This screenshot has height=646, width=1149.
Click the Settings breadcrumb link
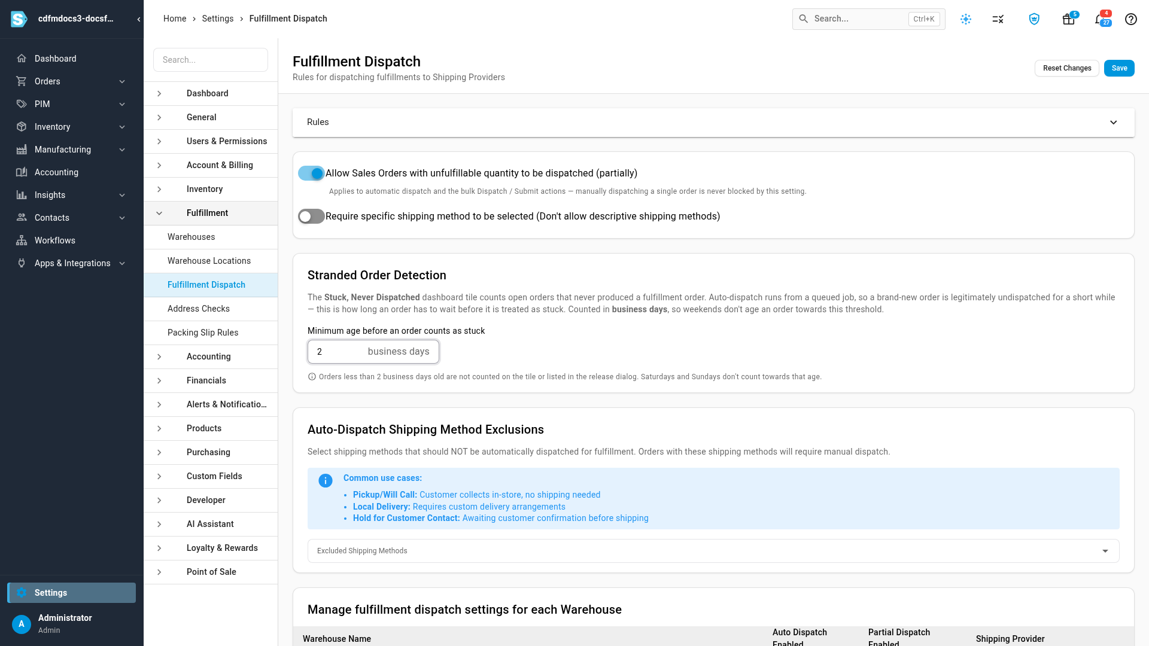coord(218,19)
